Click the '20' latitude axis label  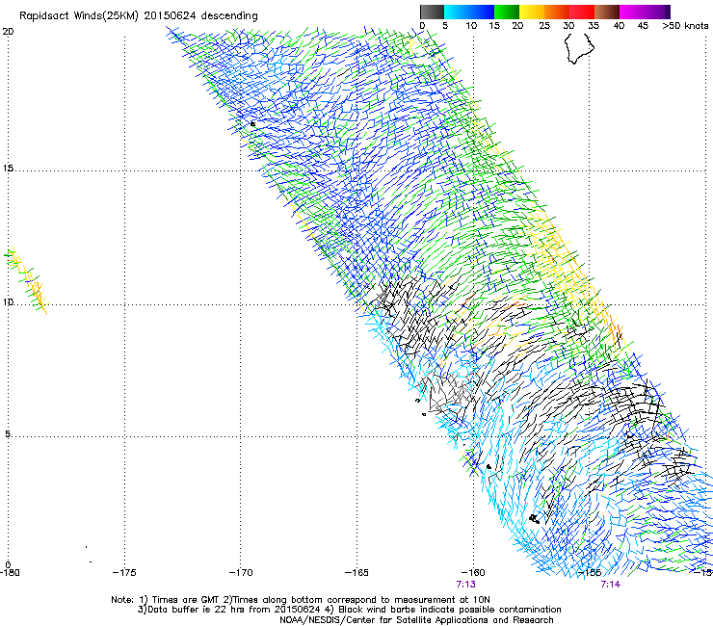[8, 32]
